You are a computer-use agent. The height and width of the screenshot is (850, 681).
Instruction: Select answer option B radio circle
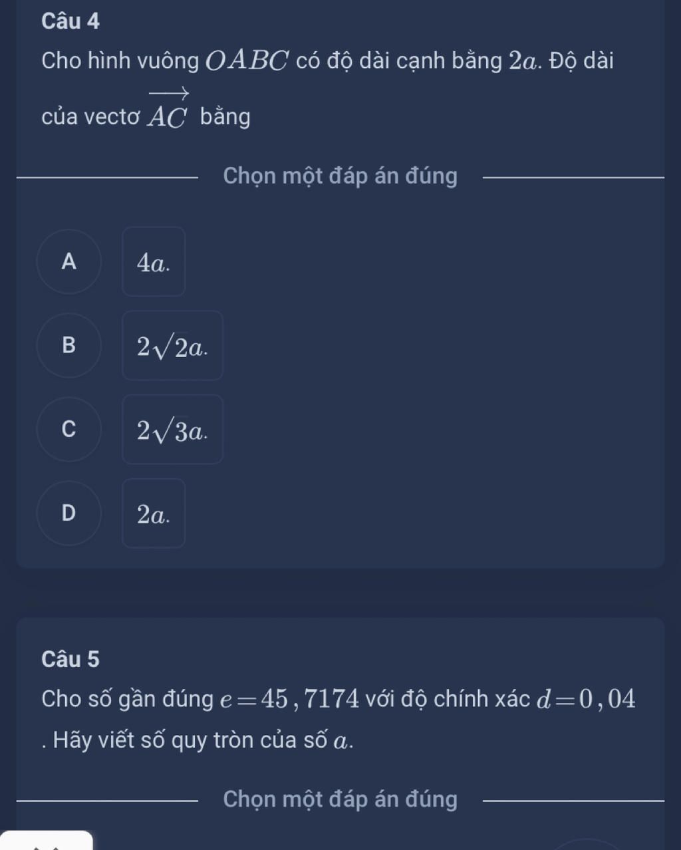point(68,346)
